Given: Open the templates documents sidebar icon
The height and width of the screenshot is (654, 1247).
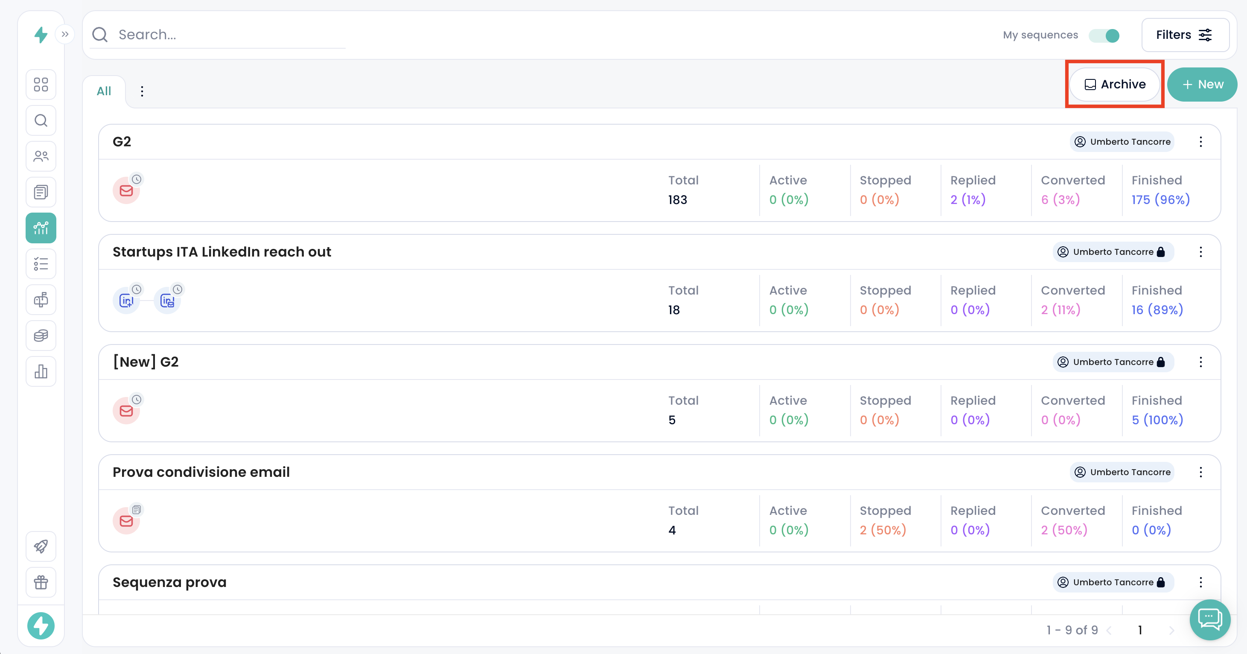Looking at the screenshot, I should 41,192.
